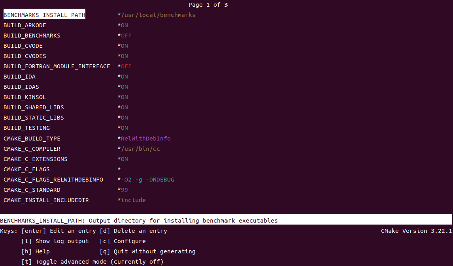Select CMAKE_C_FLAGS_RELWITHDEBINFO row label

53,180
